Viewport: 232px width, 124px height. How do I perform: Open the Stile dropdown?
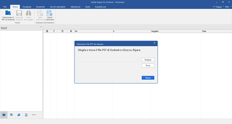(x=227, y=7)
